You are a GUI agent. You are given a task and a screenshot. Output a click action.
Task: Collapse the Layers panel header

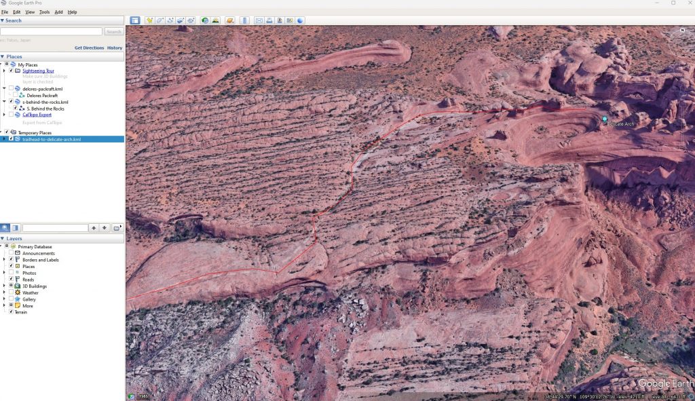(x=3, y=238)
